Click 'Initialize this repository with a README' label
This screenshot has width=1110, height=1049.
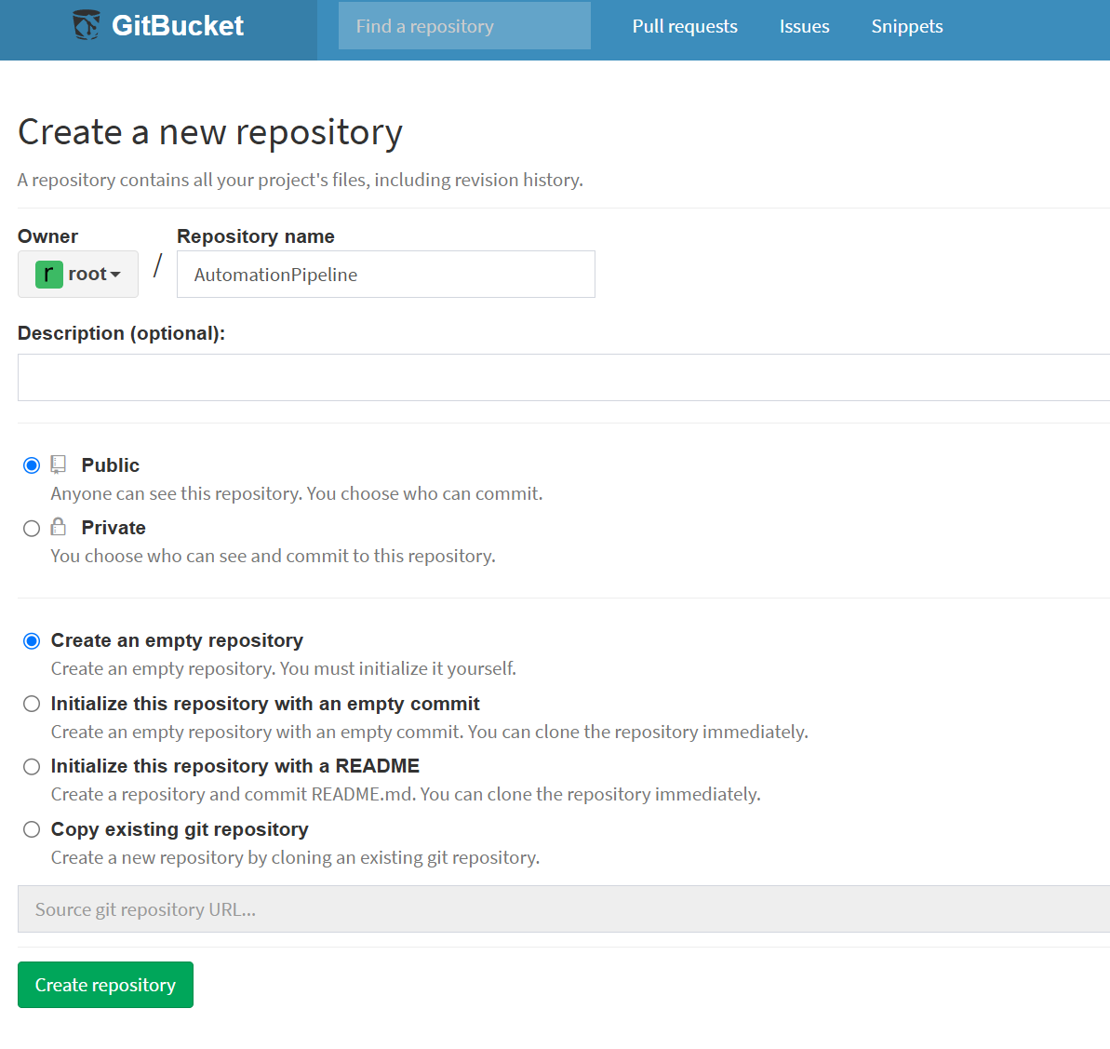click(235, 766)
